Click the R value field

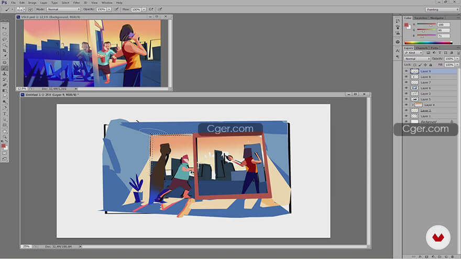tap(443, 25)
